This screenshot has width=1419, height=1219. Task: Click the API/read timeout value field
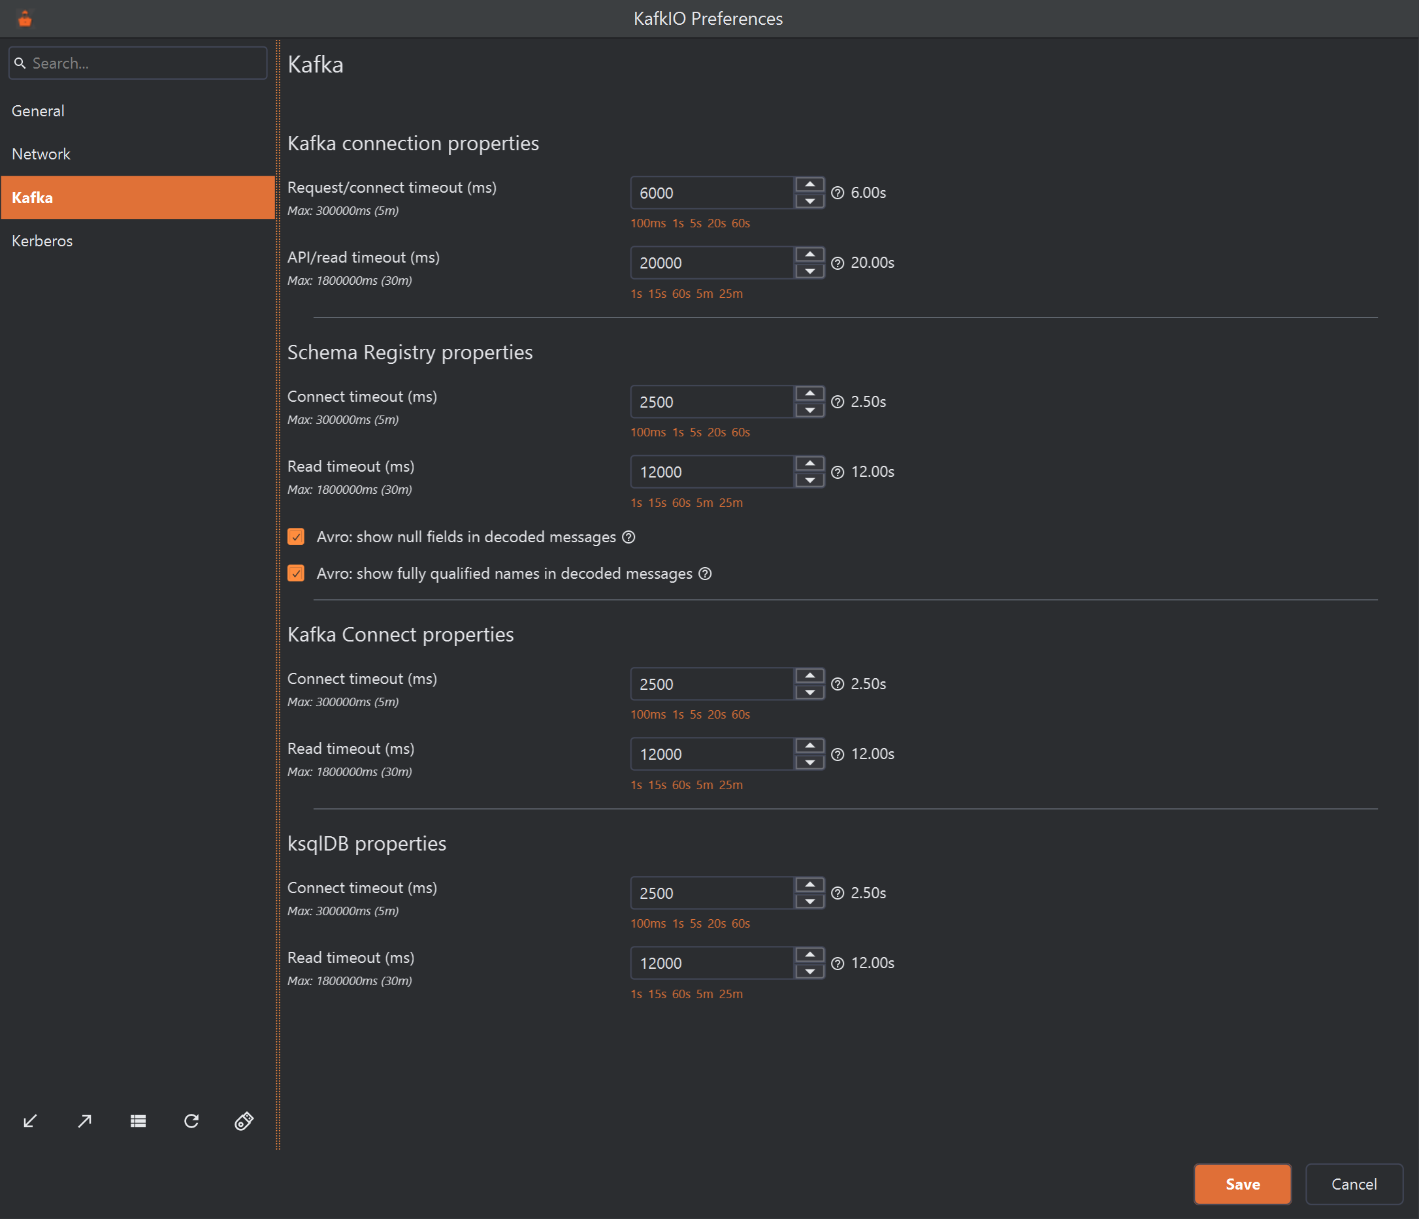coord(712,263)
